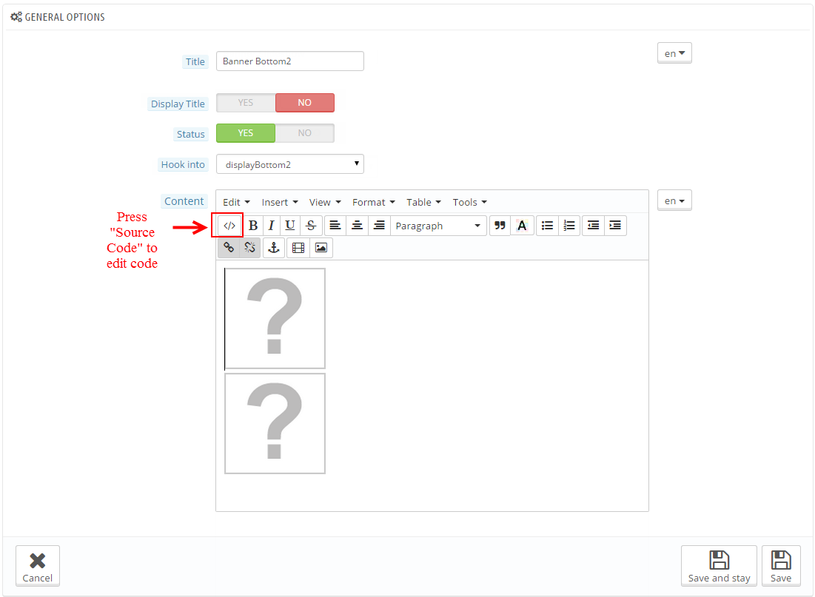Expand the Paragraph format dropdown
Screen dimensions: 815x597
437,226
